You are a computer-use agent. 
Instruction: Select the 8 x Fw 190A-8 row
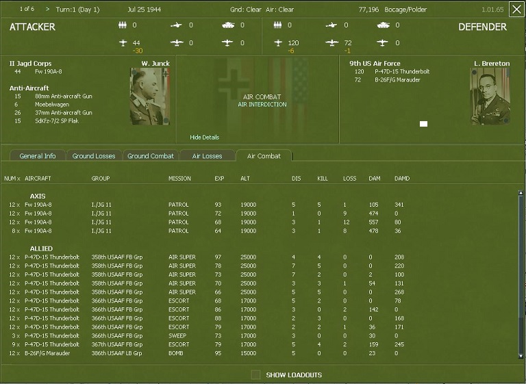click(206, 231)
